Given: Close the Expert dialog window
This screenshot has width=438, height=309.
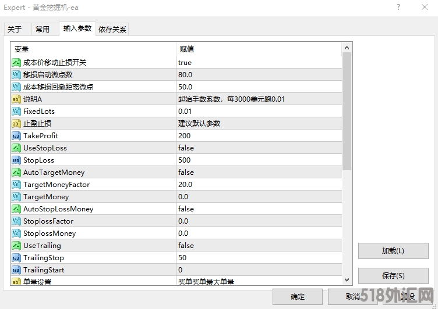Looking at the screenshot, I should coord(425,7).
